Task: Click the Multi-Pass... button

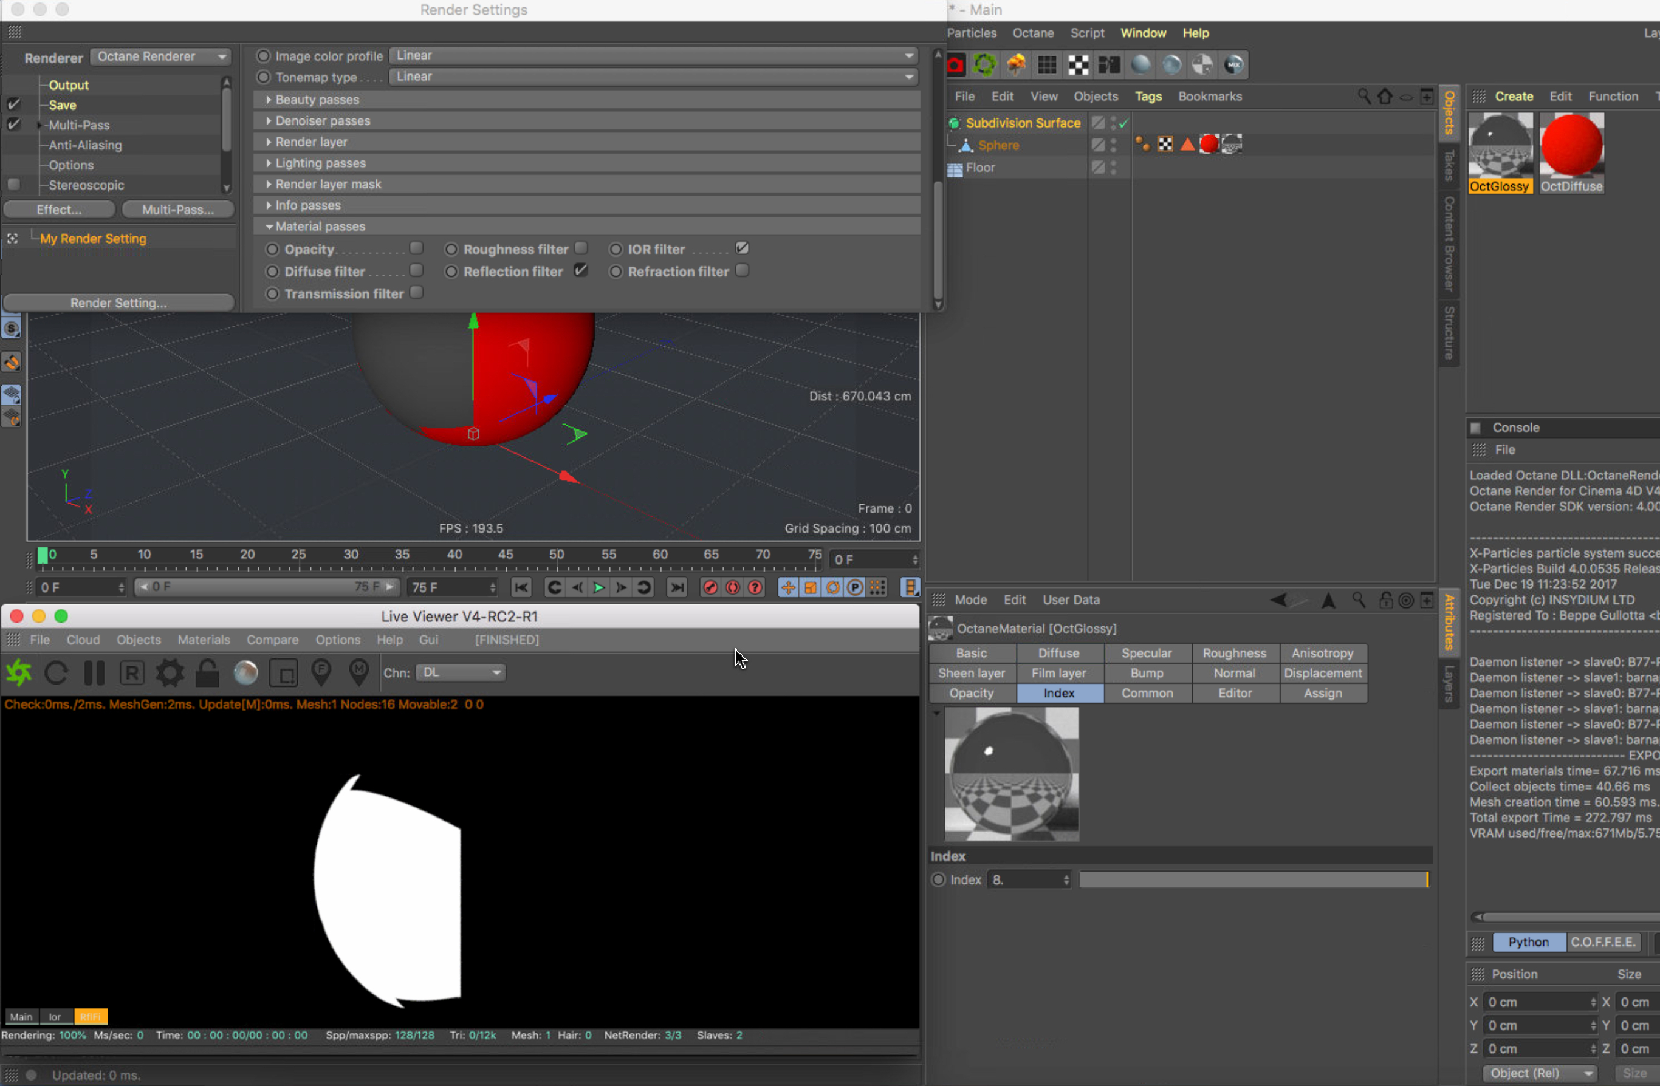Action: click(178, 209)
